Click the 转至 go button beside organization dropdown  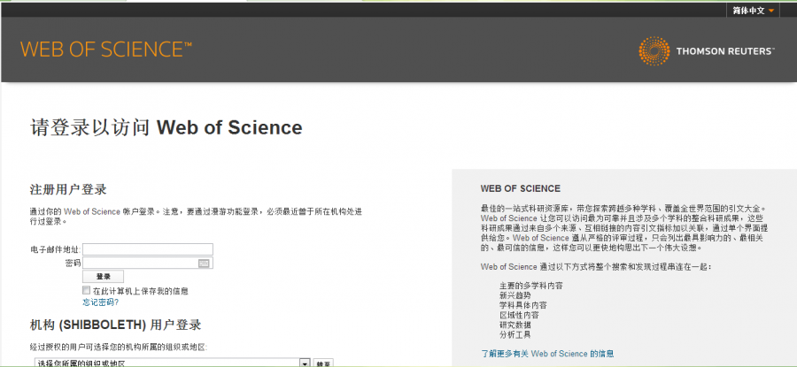point(322,363)
